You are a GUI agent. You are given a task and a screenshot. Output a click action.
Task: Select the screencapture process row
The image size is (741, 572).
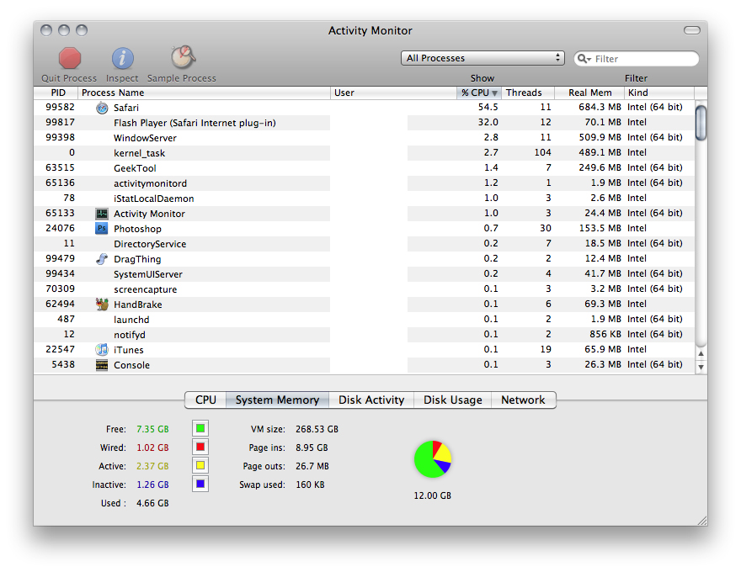[364, 289]
